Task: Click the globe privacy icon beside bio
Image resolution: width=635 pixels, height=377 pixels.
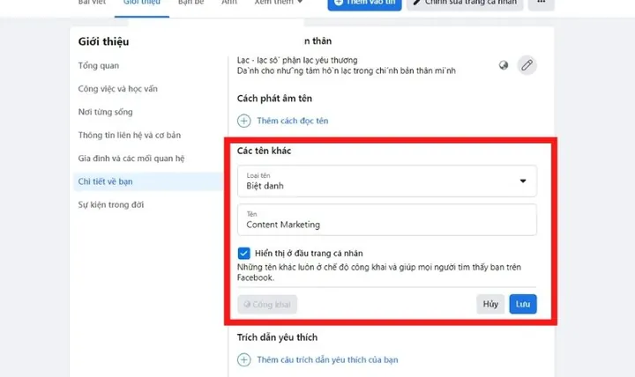Action: (504, 65)
